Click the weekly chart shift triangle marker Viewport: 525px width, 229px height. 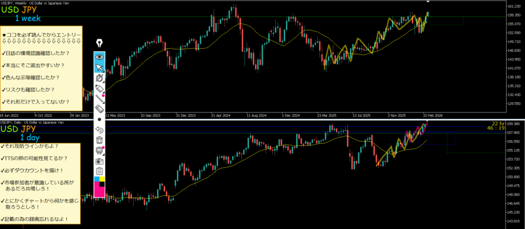[x=428, y=2]
